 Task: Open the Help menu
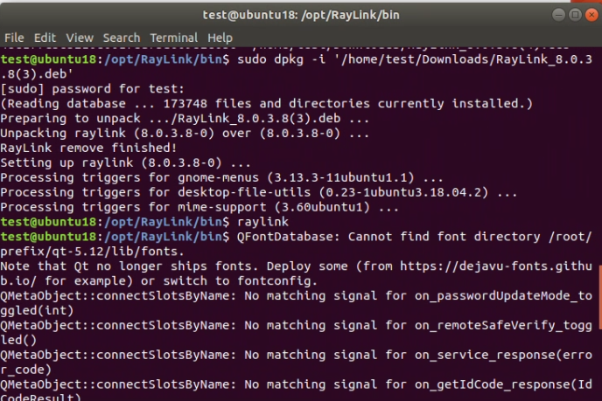(220, 38)
